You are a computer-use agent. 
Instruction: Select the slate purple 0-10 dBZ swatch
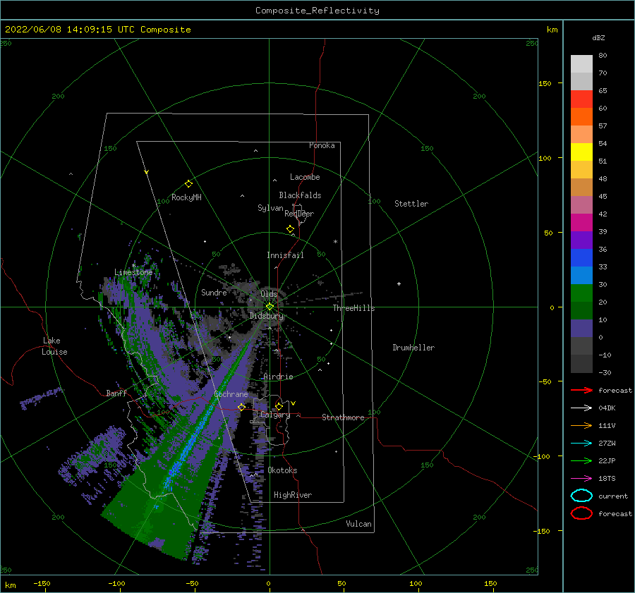(581, 329)
